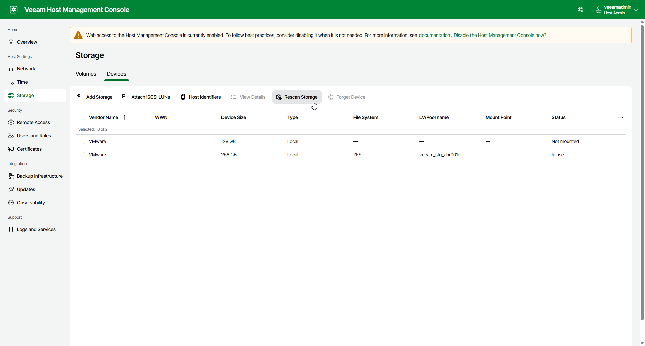Image resolution: width=645 pixels, height=346 pixels.
Task: Click the Add Storage button label
Action: pos(99,97)
